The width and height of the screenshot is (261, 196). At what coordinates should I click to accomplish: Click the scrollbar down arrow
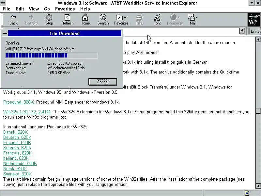pos(258,186)
